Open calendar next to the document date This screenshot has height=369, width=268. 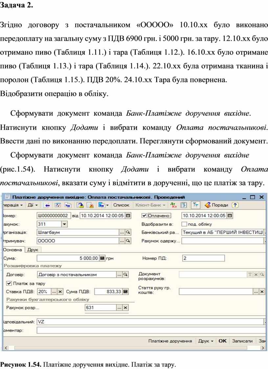tap(128, 216)
